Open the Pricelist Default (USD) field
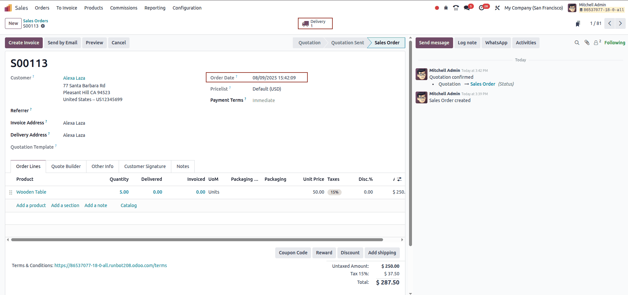 [267, 89]
